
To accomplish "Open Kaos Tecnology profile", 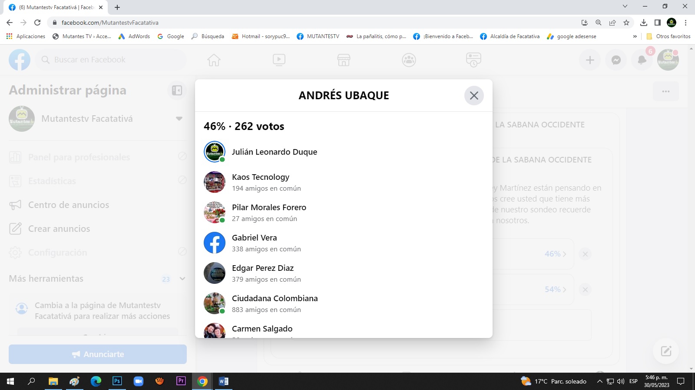I will (260, 177).
